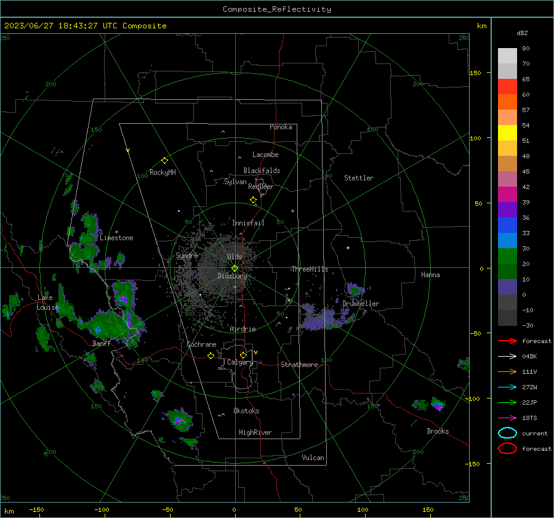
Task: Click the white 04DK arrow icon
Action: [507, 357]
